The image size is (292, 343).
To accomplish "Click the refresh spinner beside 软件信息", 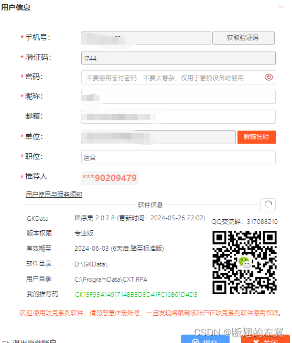I will (x=268, y=205).
